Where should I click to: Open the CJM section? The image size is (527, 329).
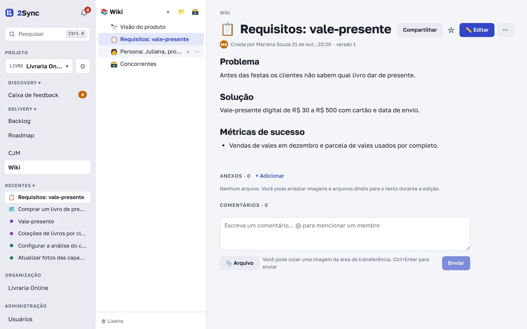pos(47,153)
